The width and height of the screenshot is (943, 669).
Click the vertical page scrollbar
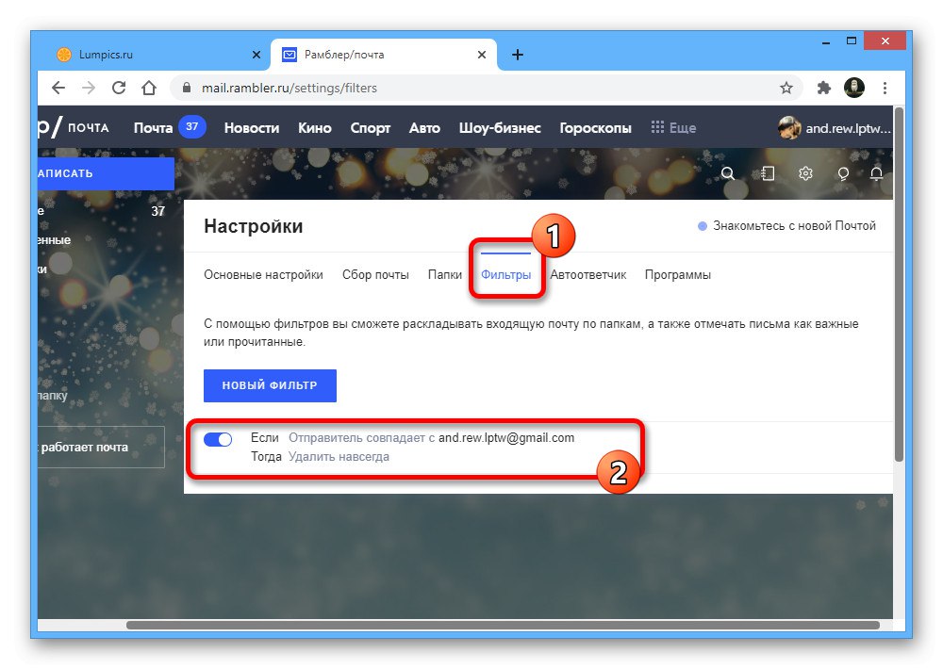pos(899,284)
